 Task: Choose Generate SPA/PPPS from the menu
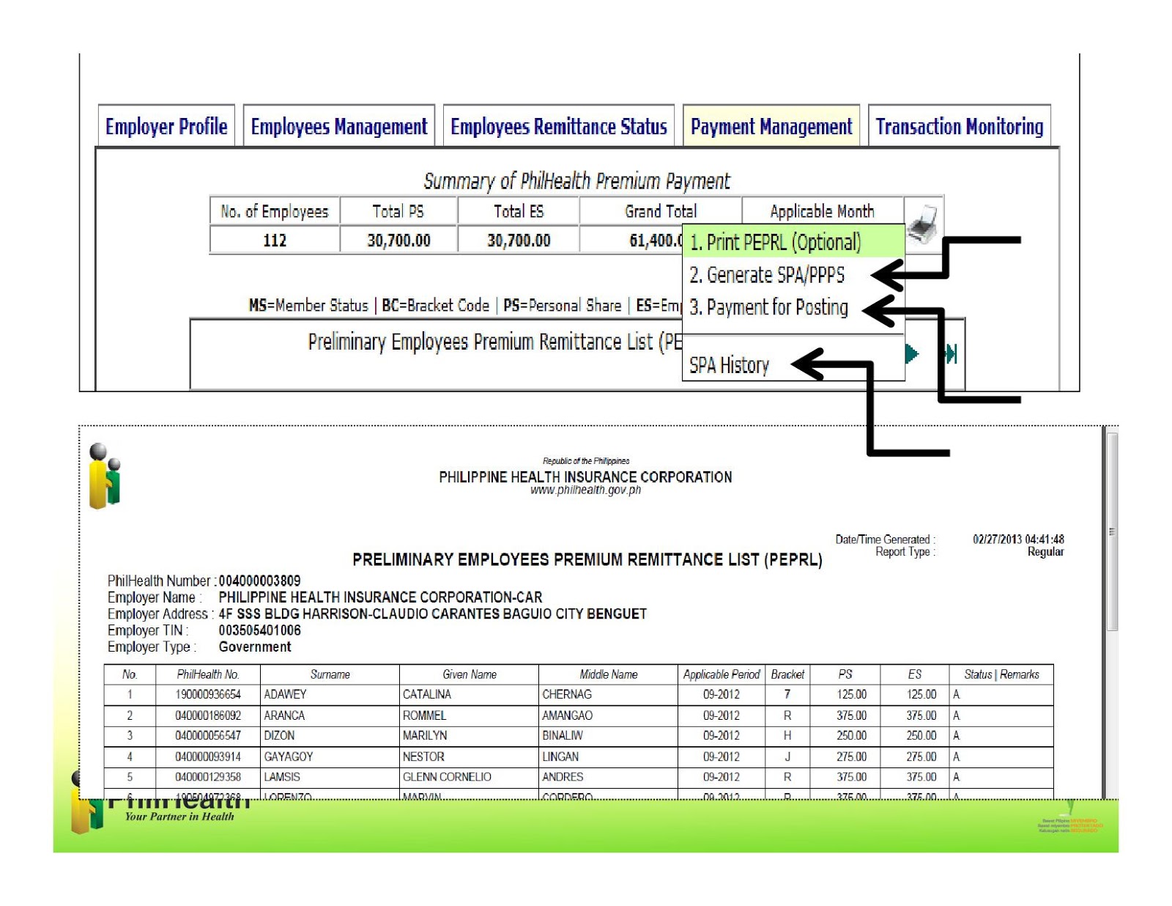768,276
